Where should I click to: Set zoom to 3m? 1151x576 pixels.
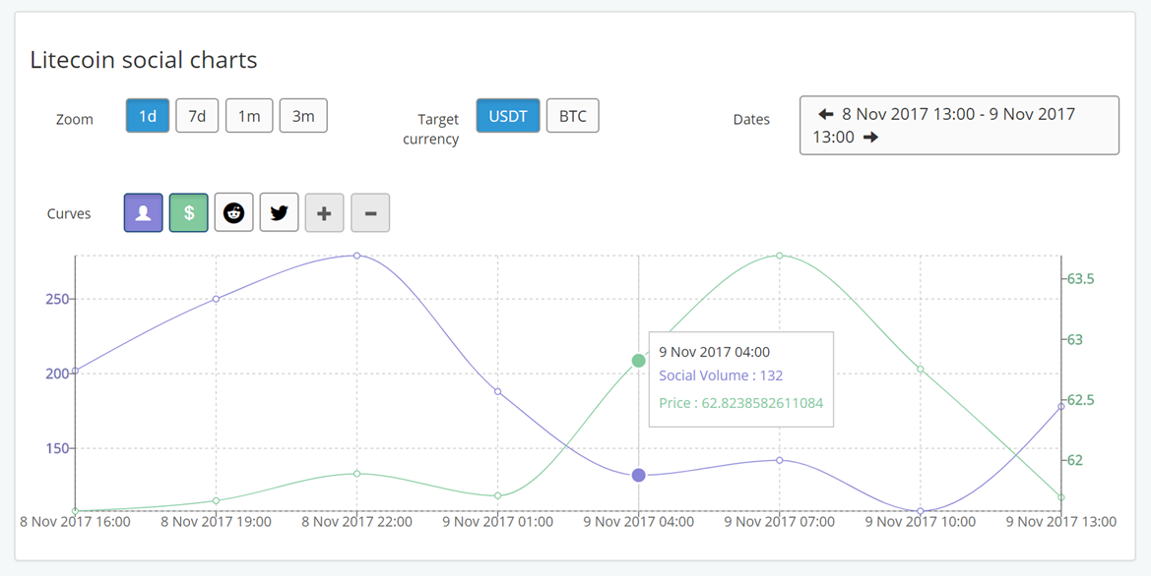point(303,116)
